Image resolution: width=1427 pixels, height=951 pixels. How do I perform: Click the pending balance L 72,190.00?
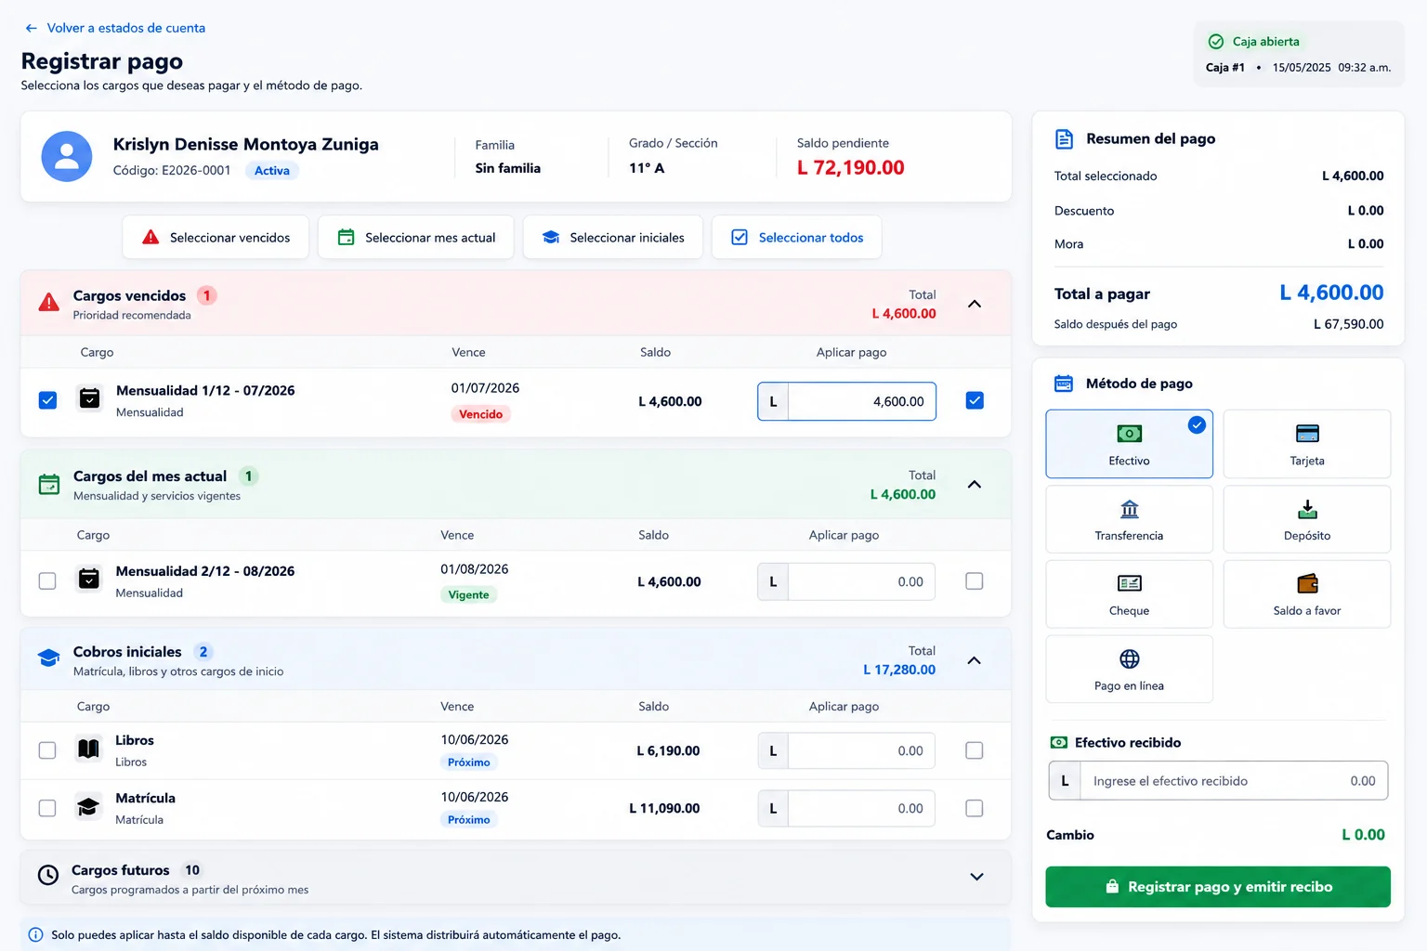[x=850, y=168]
